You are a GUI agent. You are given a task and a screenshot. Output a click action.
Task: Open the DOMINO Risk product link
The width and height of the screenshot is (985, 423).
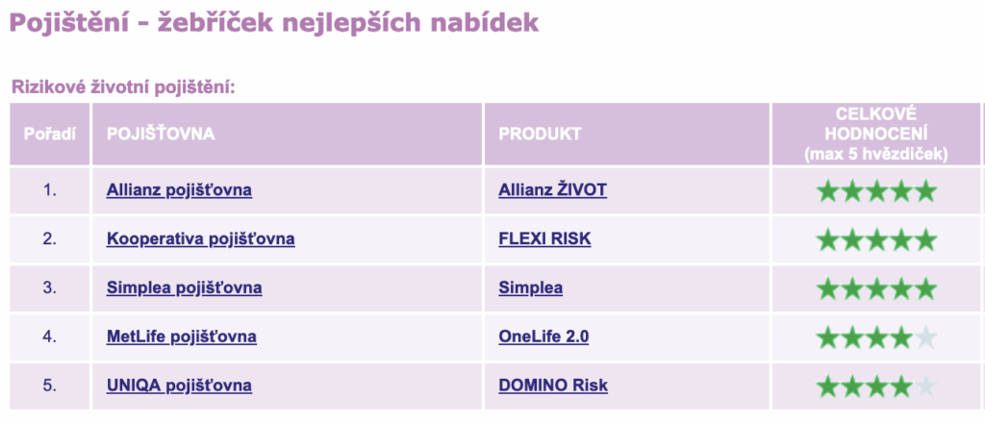click(553, 386)
